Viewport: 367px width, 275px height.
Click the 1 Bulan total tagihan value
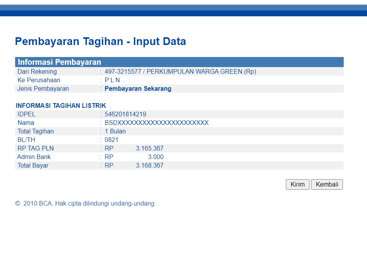[x=115, y=131]
